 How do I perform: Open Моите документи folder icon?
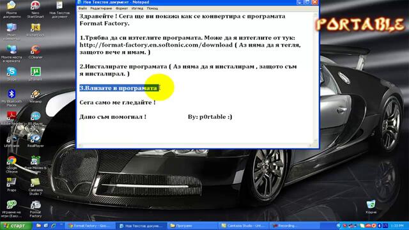12,10
